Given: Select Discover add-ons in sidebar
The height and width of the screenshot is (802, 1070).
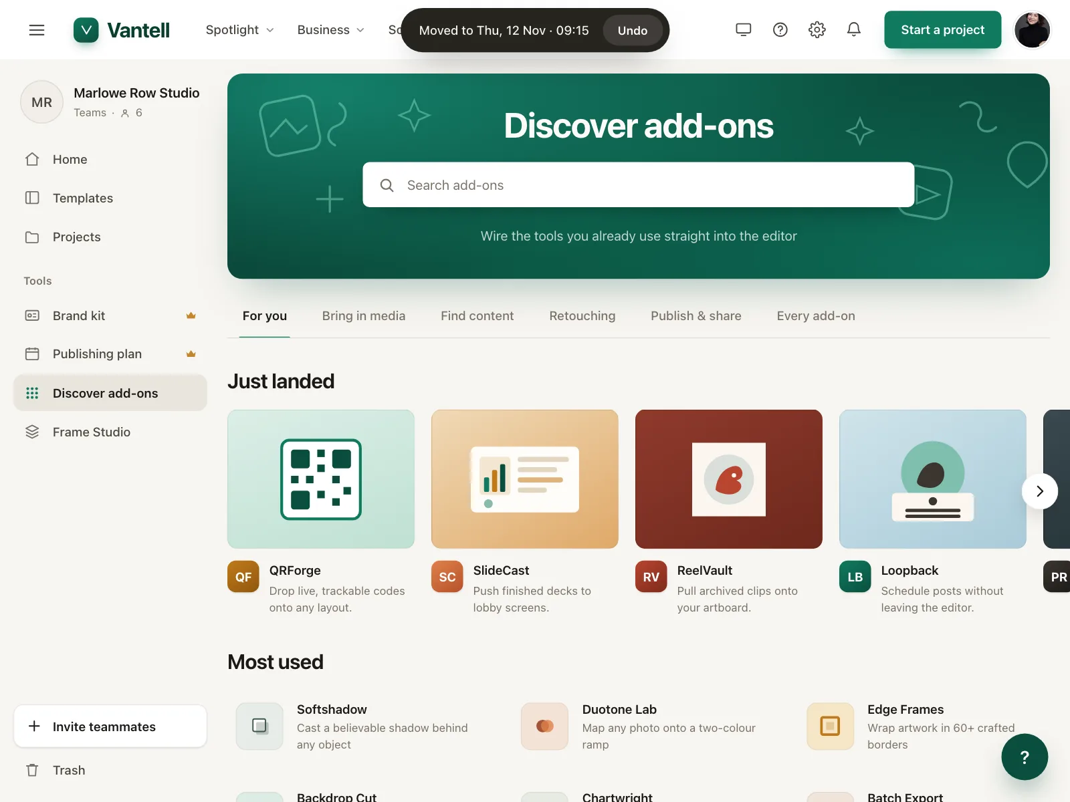Looking at the screenshot, I should point(110,393).
